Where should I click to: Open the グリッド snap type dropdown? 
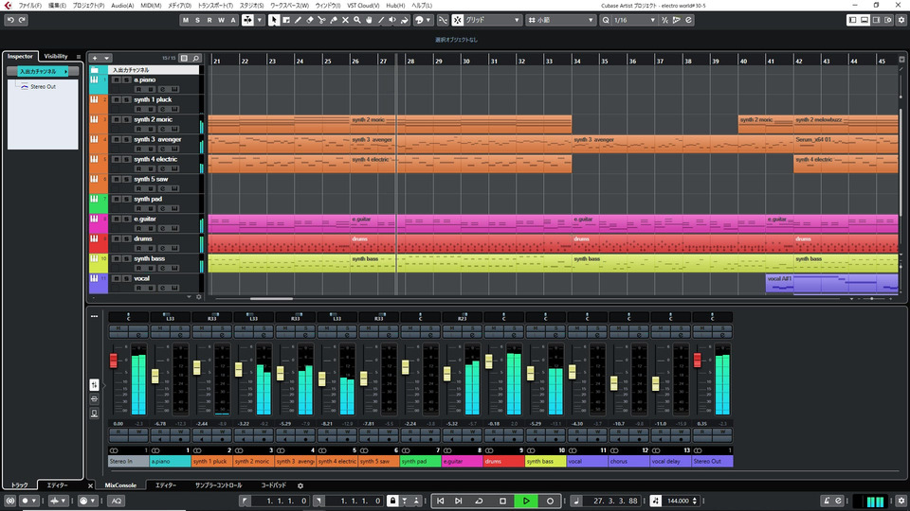(x=492, y=20)
